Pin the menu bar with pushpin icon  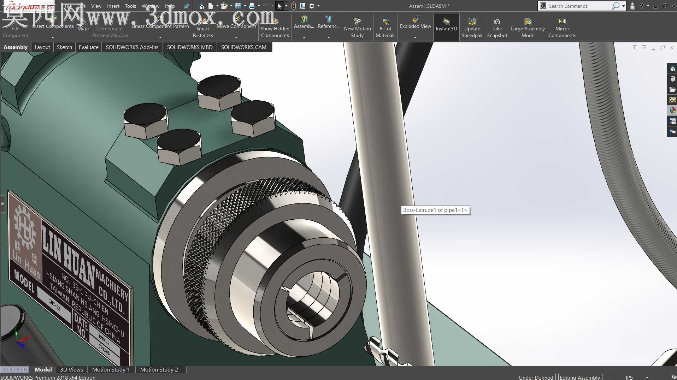pyautogui.click(x=187, y=6)
